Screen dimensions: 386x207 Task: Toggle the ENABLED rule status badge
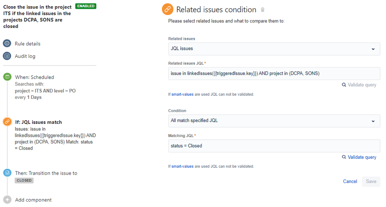click(86, 6)
